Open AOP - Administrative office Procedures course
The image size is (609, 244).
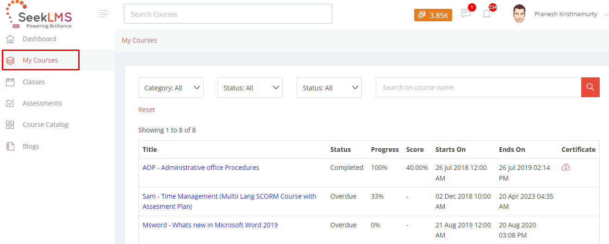(x=201, y=168)
